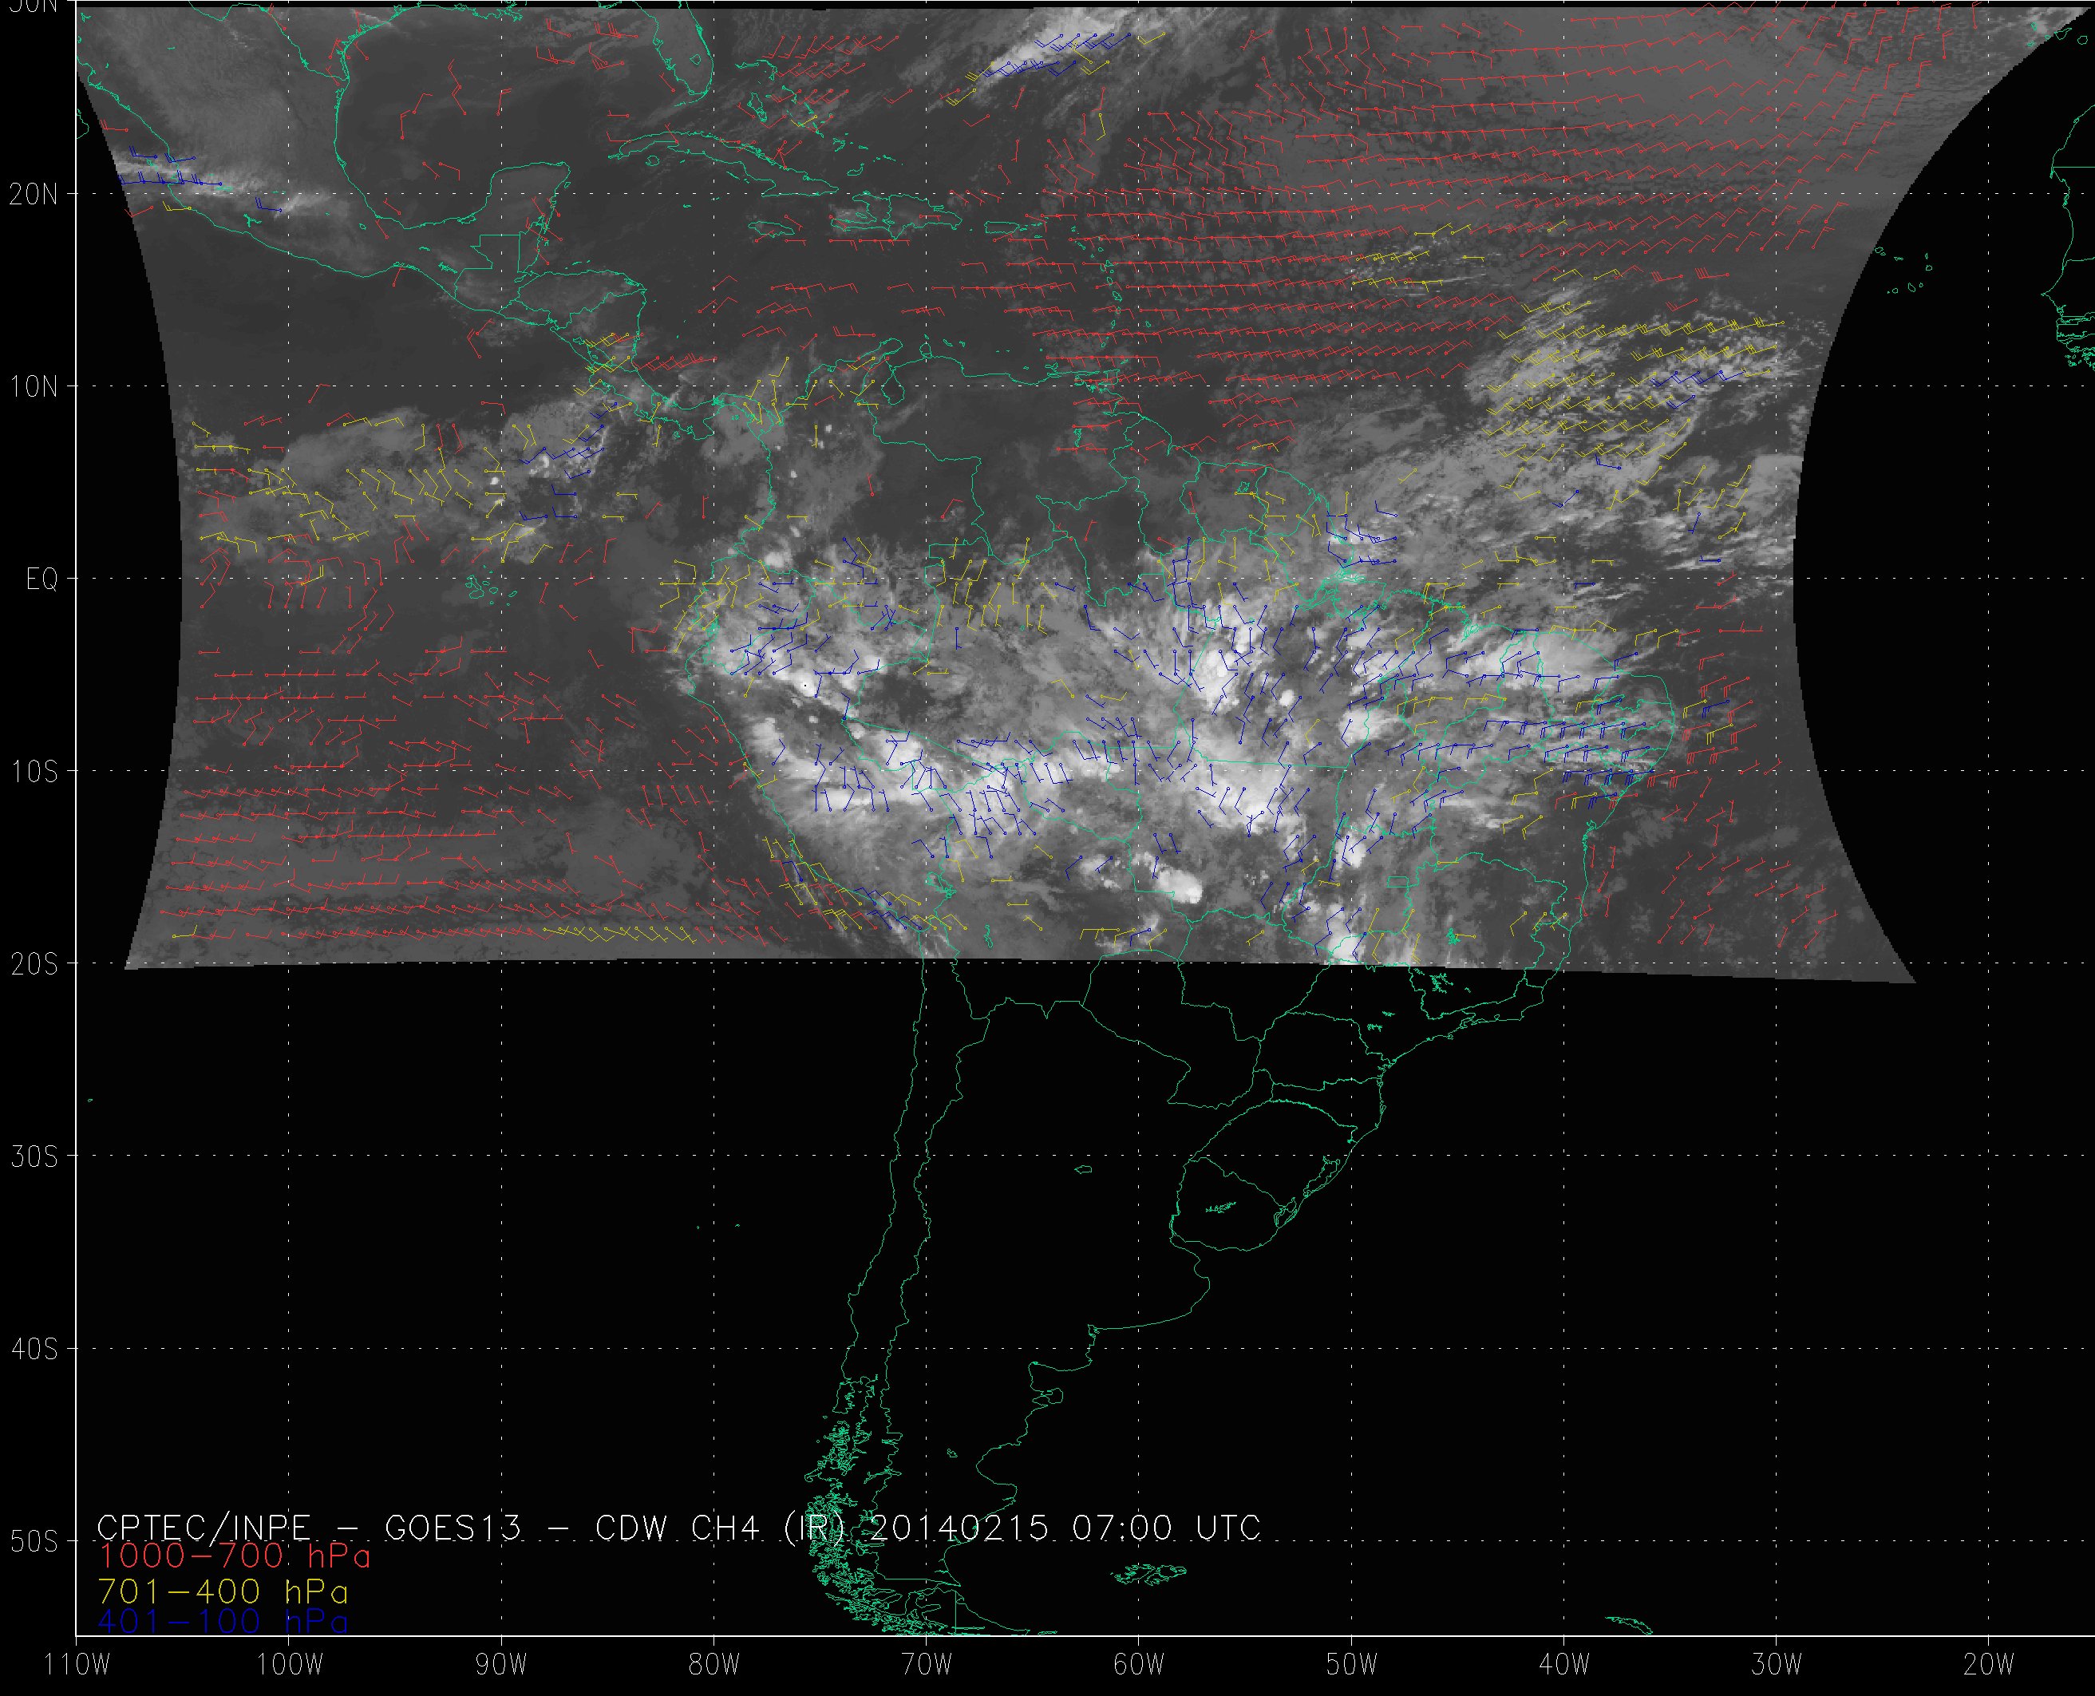2095x1696 pixels.
Task: Click the 40W longitude axis label
Action: [x=1563, y=1664]
